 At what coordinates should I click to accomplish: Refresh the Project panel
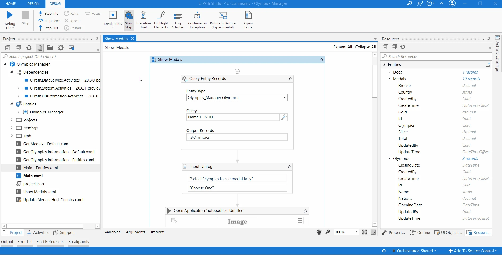pos(29,48)
